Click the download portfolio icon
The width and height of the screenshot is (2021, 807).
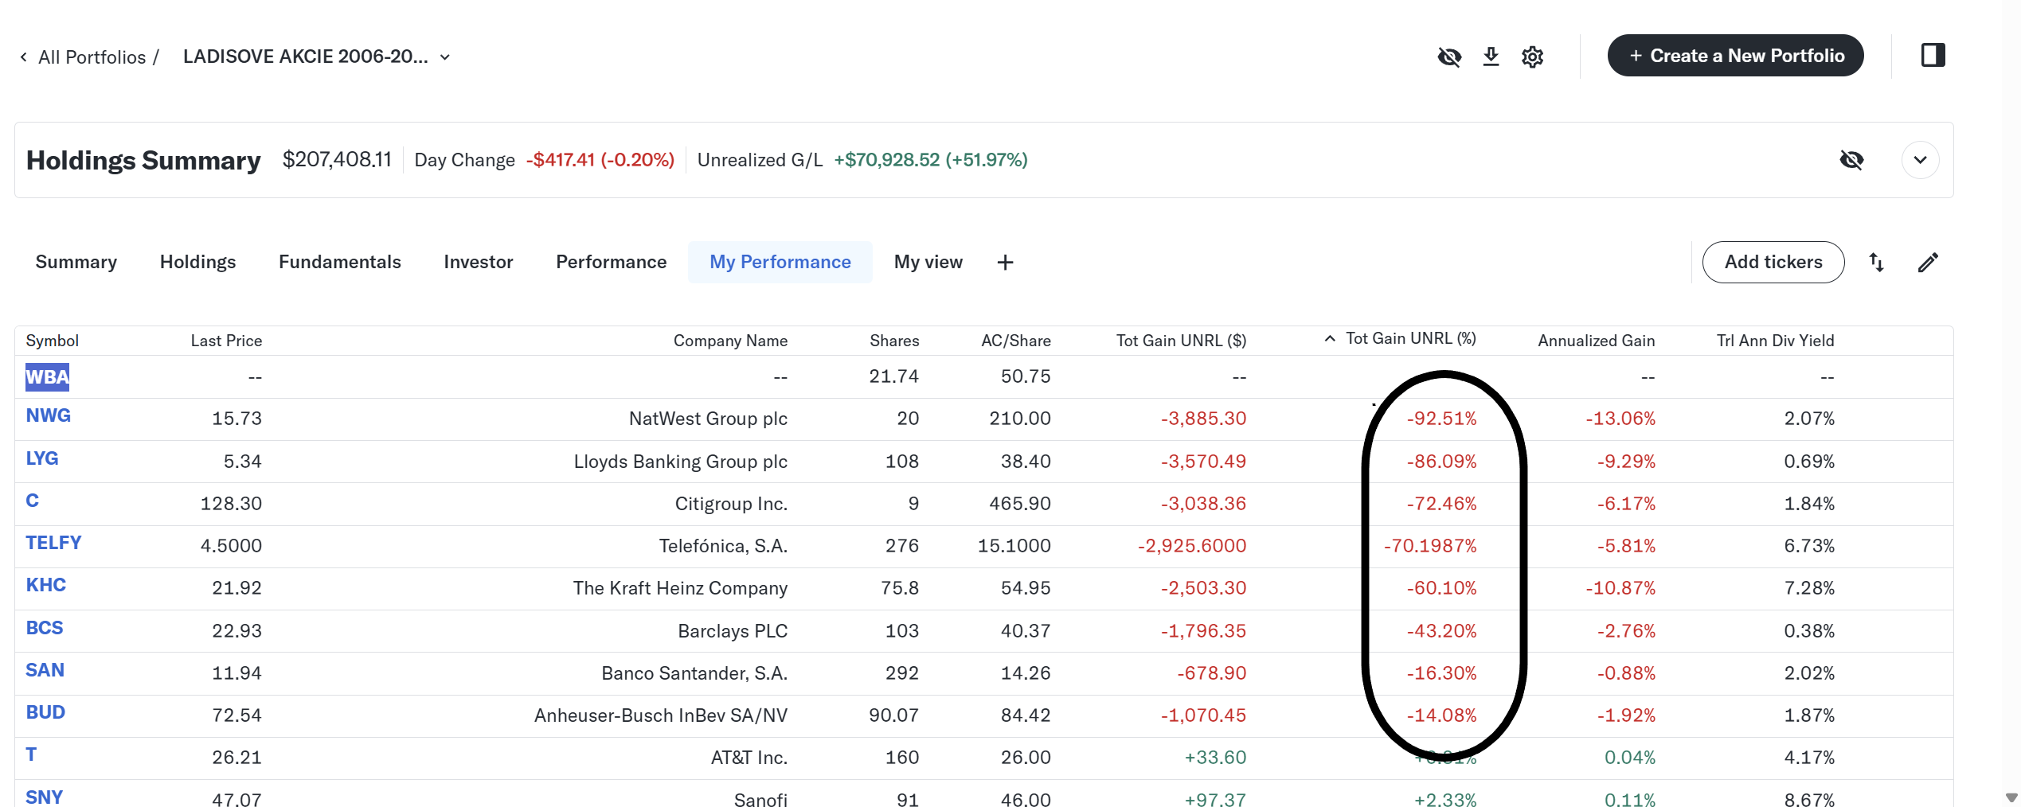pyautogui.click(x=1491, y=57)
